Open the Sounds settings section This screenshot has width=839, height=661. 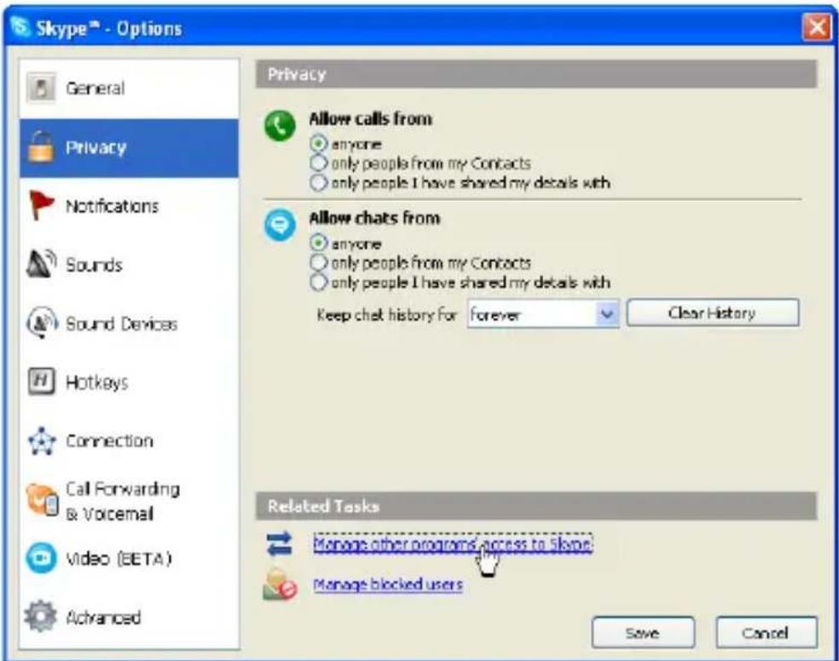click(129, 265)
